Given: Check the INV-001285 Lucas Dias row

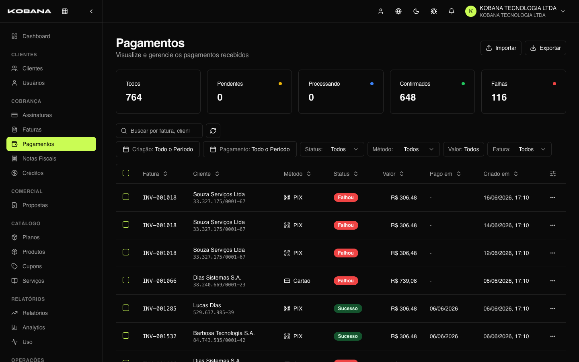Looking at the screenshot, I should pos(126,308).
